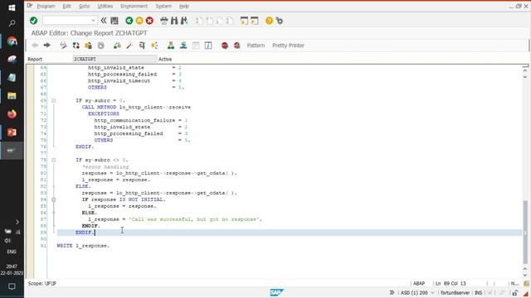The image size is (531, 298).
Task: Click the SAP logo in status bar
Action: coord(276,292)
